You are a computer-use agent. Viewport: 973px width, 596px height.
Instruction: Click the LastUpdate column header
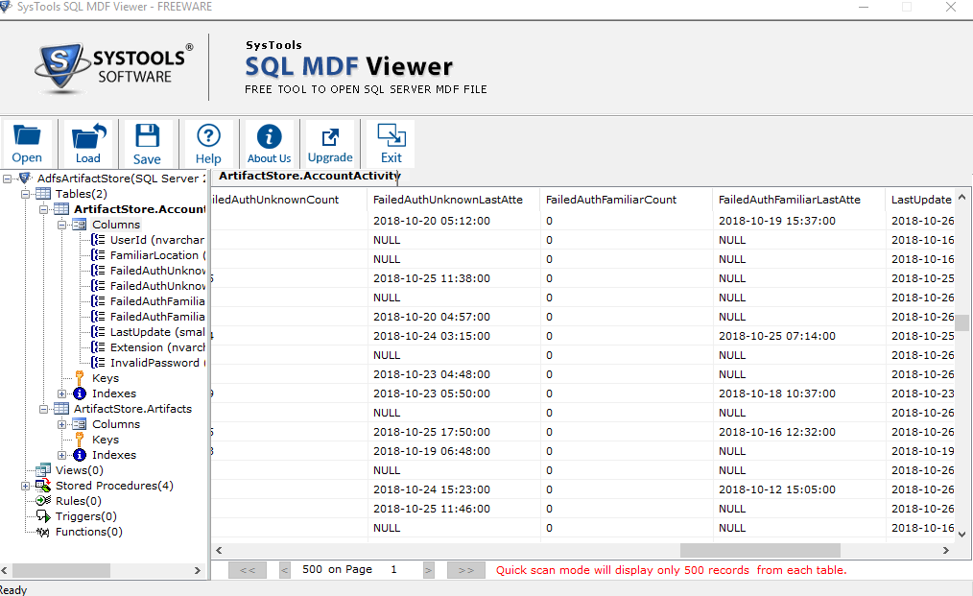click(x=921, y=200)
